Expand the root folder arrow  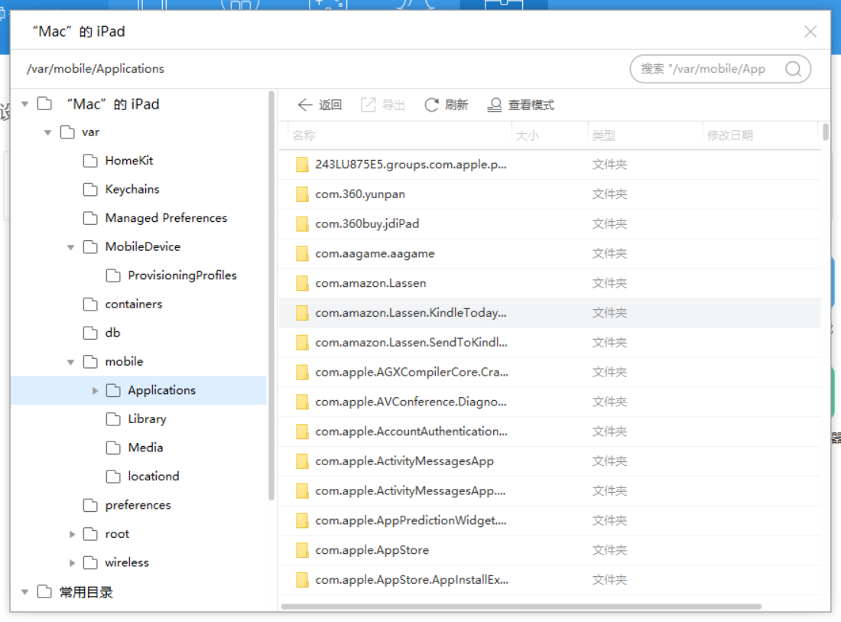pyautogui.click(x=73, y=534)
